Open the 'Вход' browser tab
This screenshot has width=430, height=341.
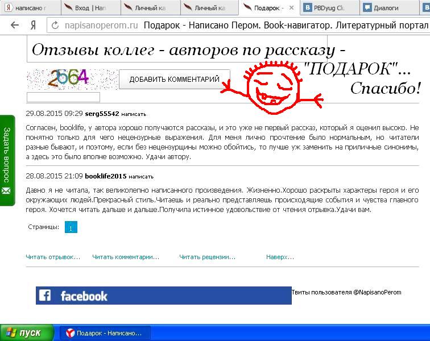point(88,8)
